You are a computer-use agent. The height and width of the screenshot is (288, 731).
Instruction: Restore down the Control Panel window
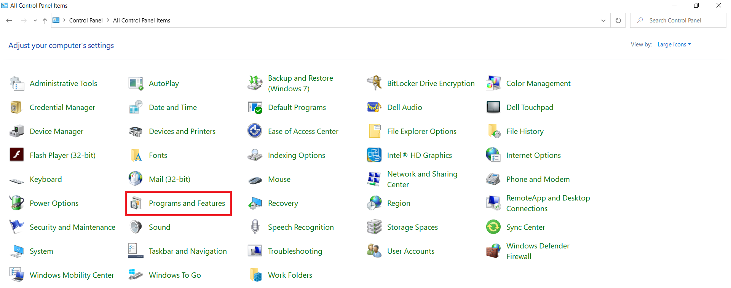tap(696, 5)
